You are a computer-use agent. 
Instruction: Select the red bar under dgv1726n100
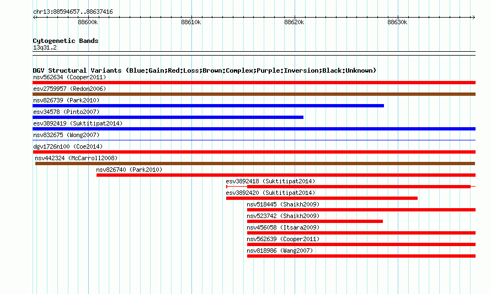pyautogui.click(x=254, y=152)
